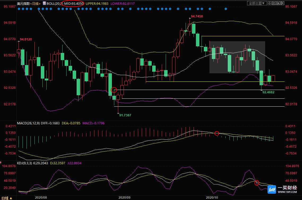Screen dimensions: 302x200
Task: Click the UPPER:94.1983 value
Action: pos(97,4)
